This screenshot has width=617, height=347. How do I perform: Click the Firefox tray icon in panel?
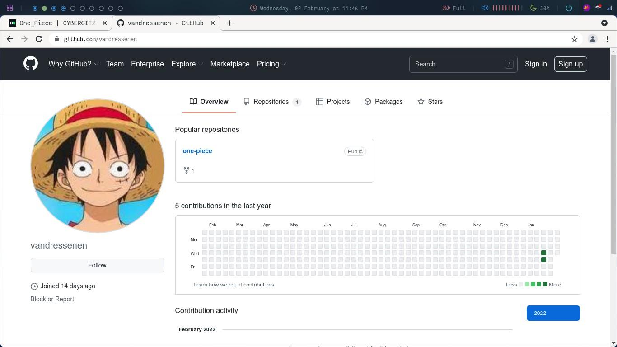587,8
